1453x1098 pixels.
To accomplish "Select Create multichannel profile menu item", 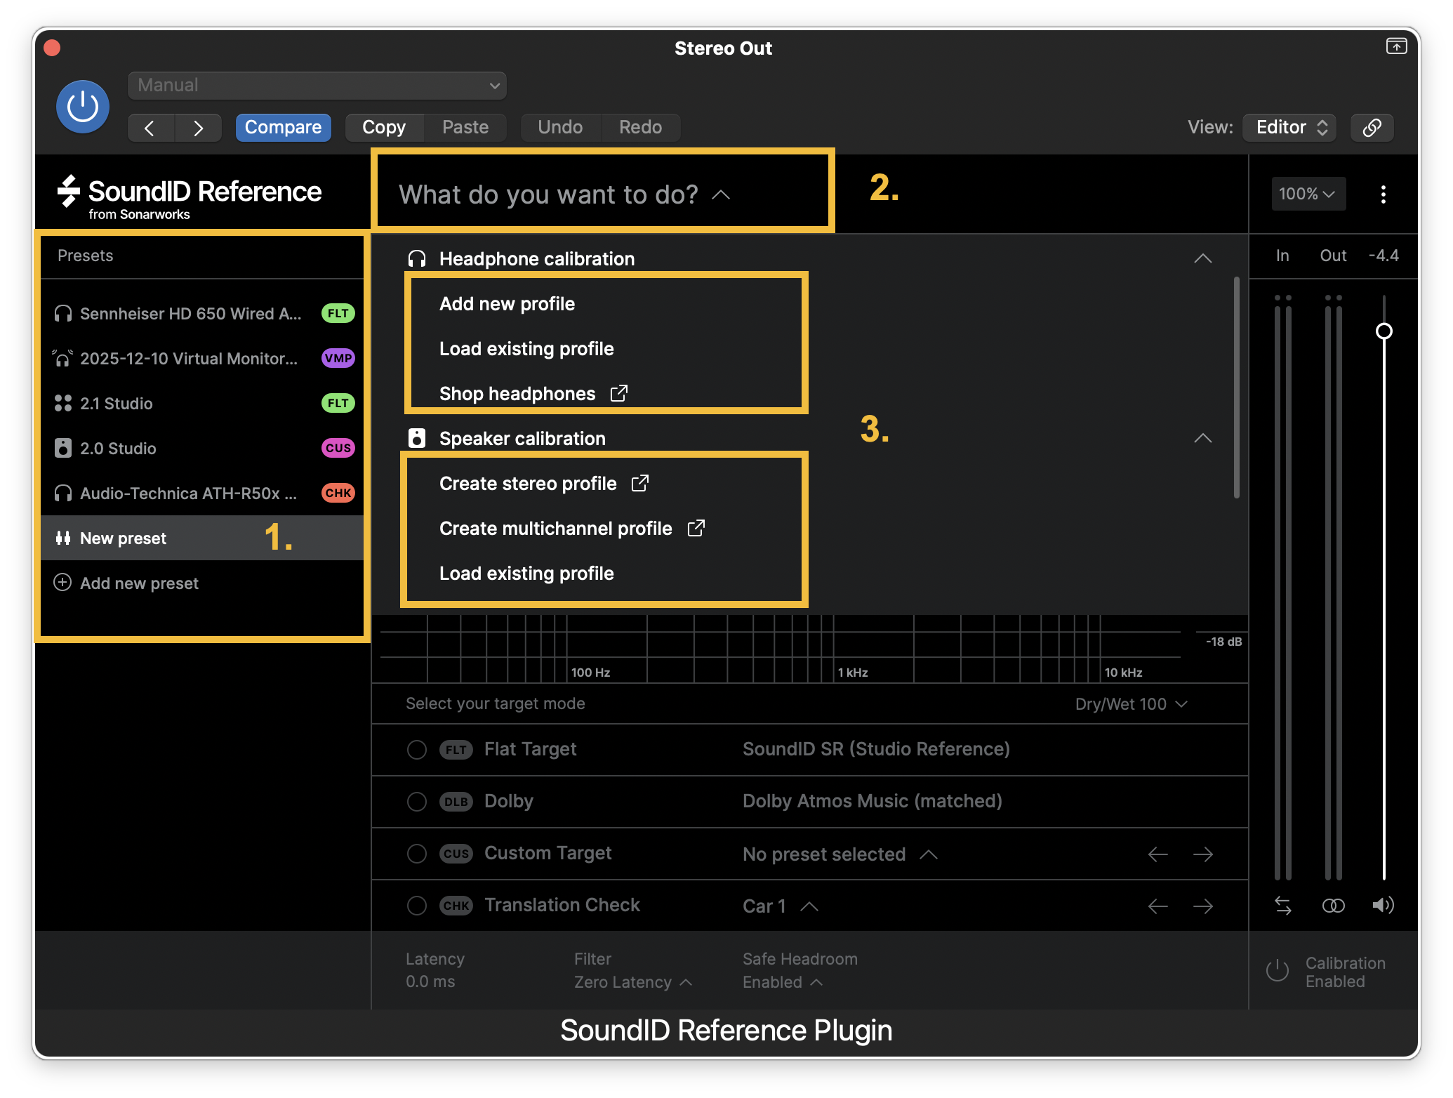I will coord(572,529).
